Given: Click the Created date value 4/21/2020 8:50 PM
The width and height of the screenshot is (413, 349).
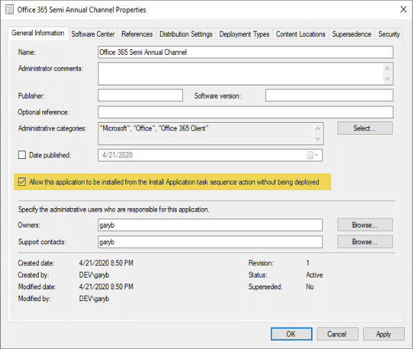Looking at the screenshot, I should pos(107,263).
